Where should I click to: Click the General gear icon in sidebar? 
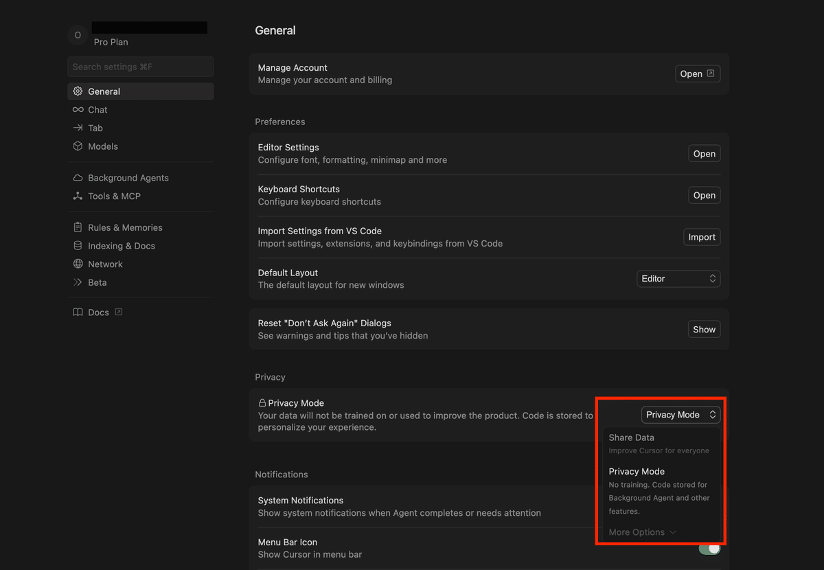78,91
